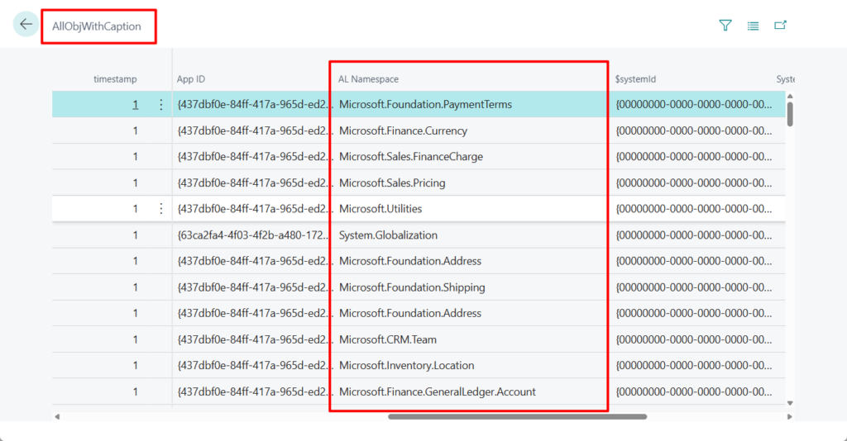Open row menu for Microsoft.Foundation.PaymentTerms
Screen dimensions: 847x441
160,105
